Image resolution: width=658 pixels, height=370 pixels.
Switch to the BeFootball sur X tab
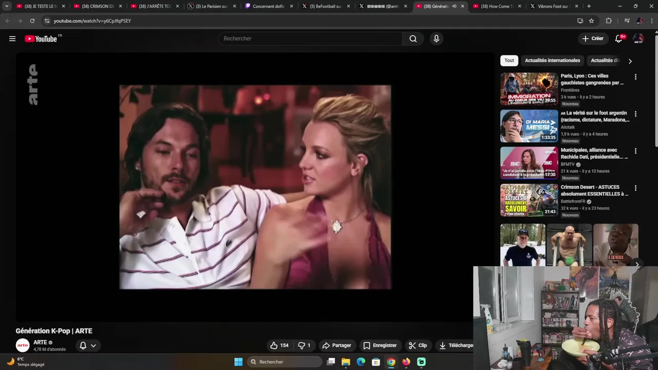coord(325,6)
